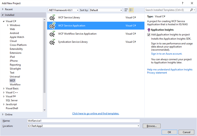Collapse the Installed section
This screenshot has width=197, height=136.
coord(3,15)
